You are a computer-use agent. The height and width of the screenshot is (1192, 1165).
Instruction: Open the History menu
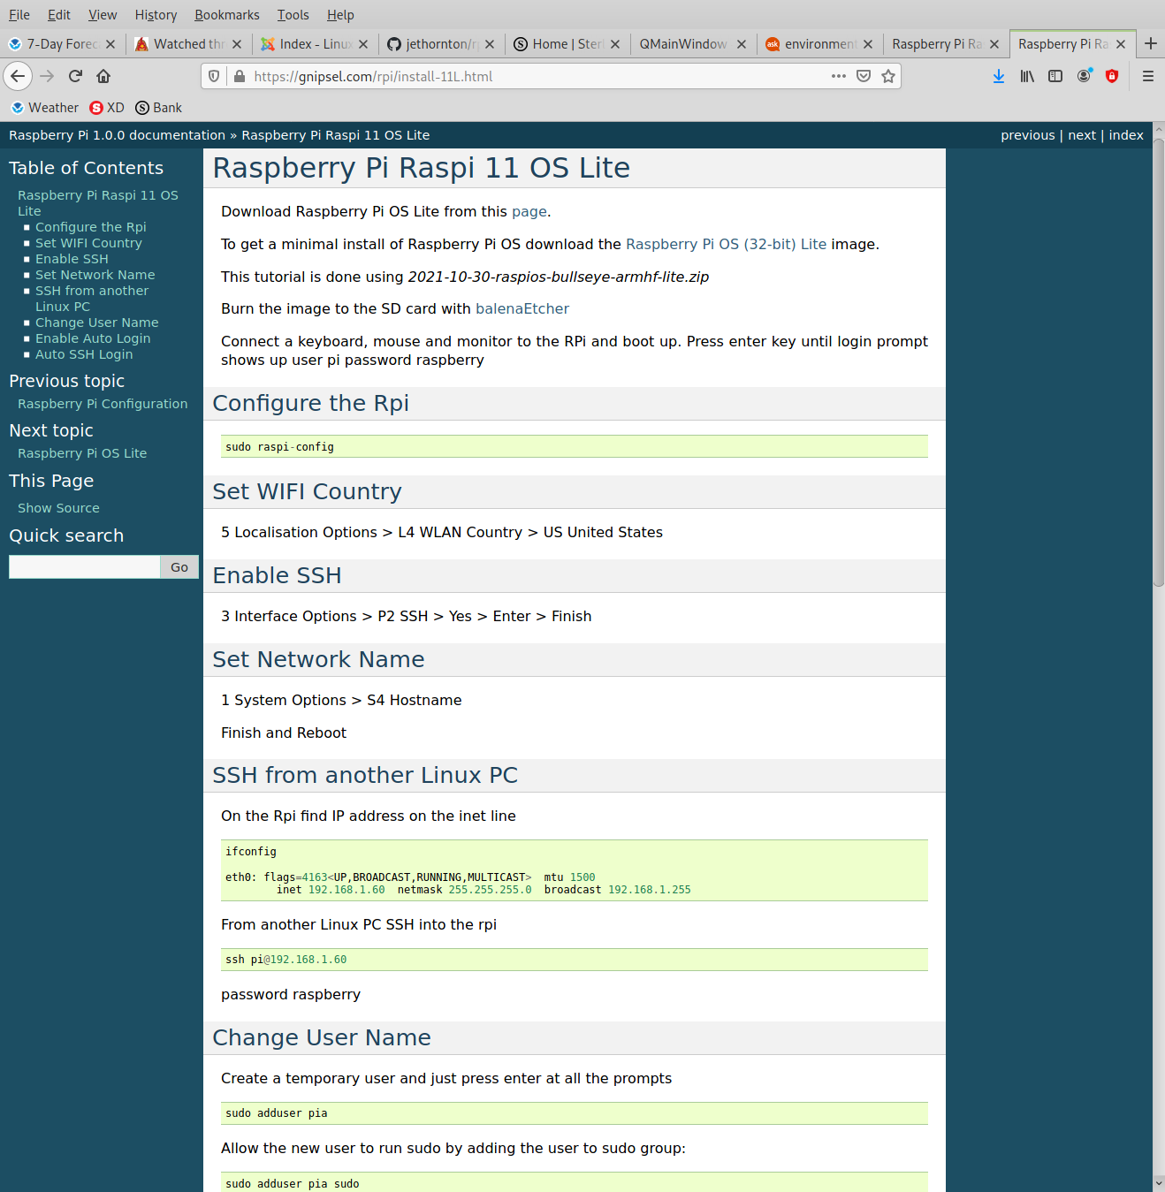coord(156,15)
